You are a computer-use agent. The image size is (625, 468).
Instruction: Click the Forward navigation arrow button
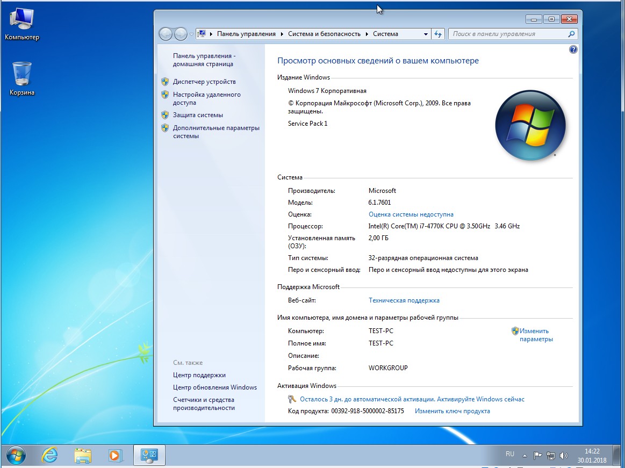pos(181,34)
